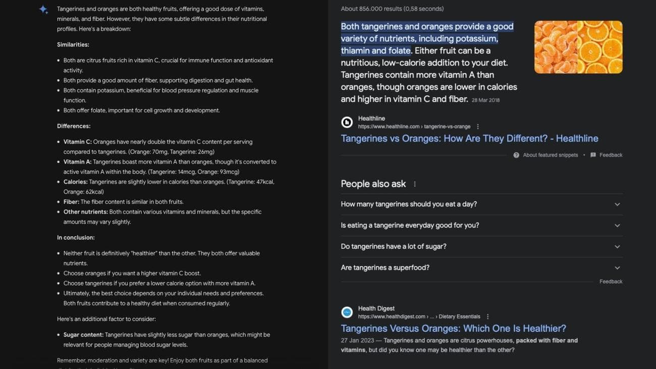The image size is (656, 369).
Task: Open the three-dot menu beside the Healthline URL
Action: (477, 126)
